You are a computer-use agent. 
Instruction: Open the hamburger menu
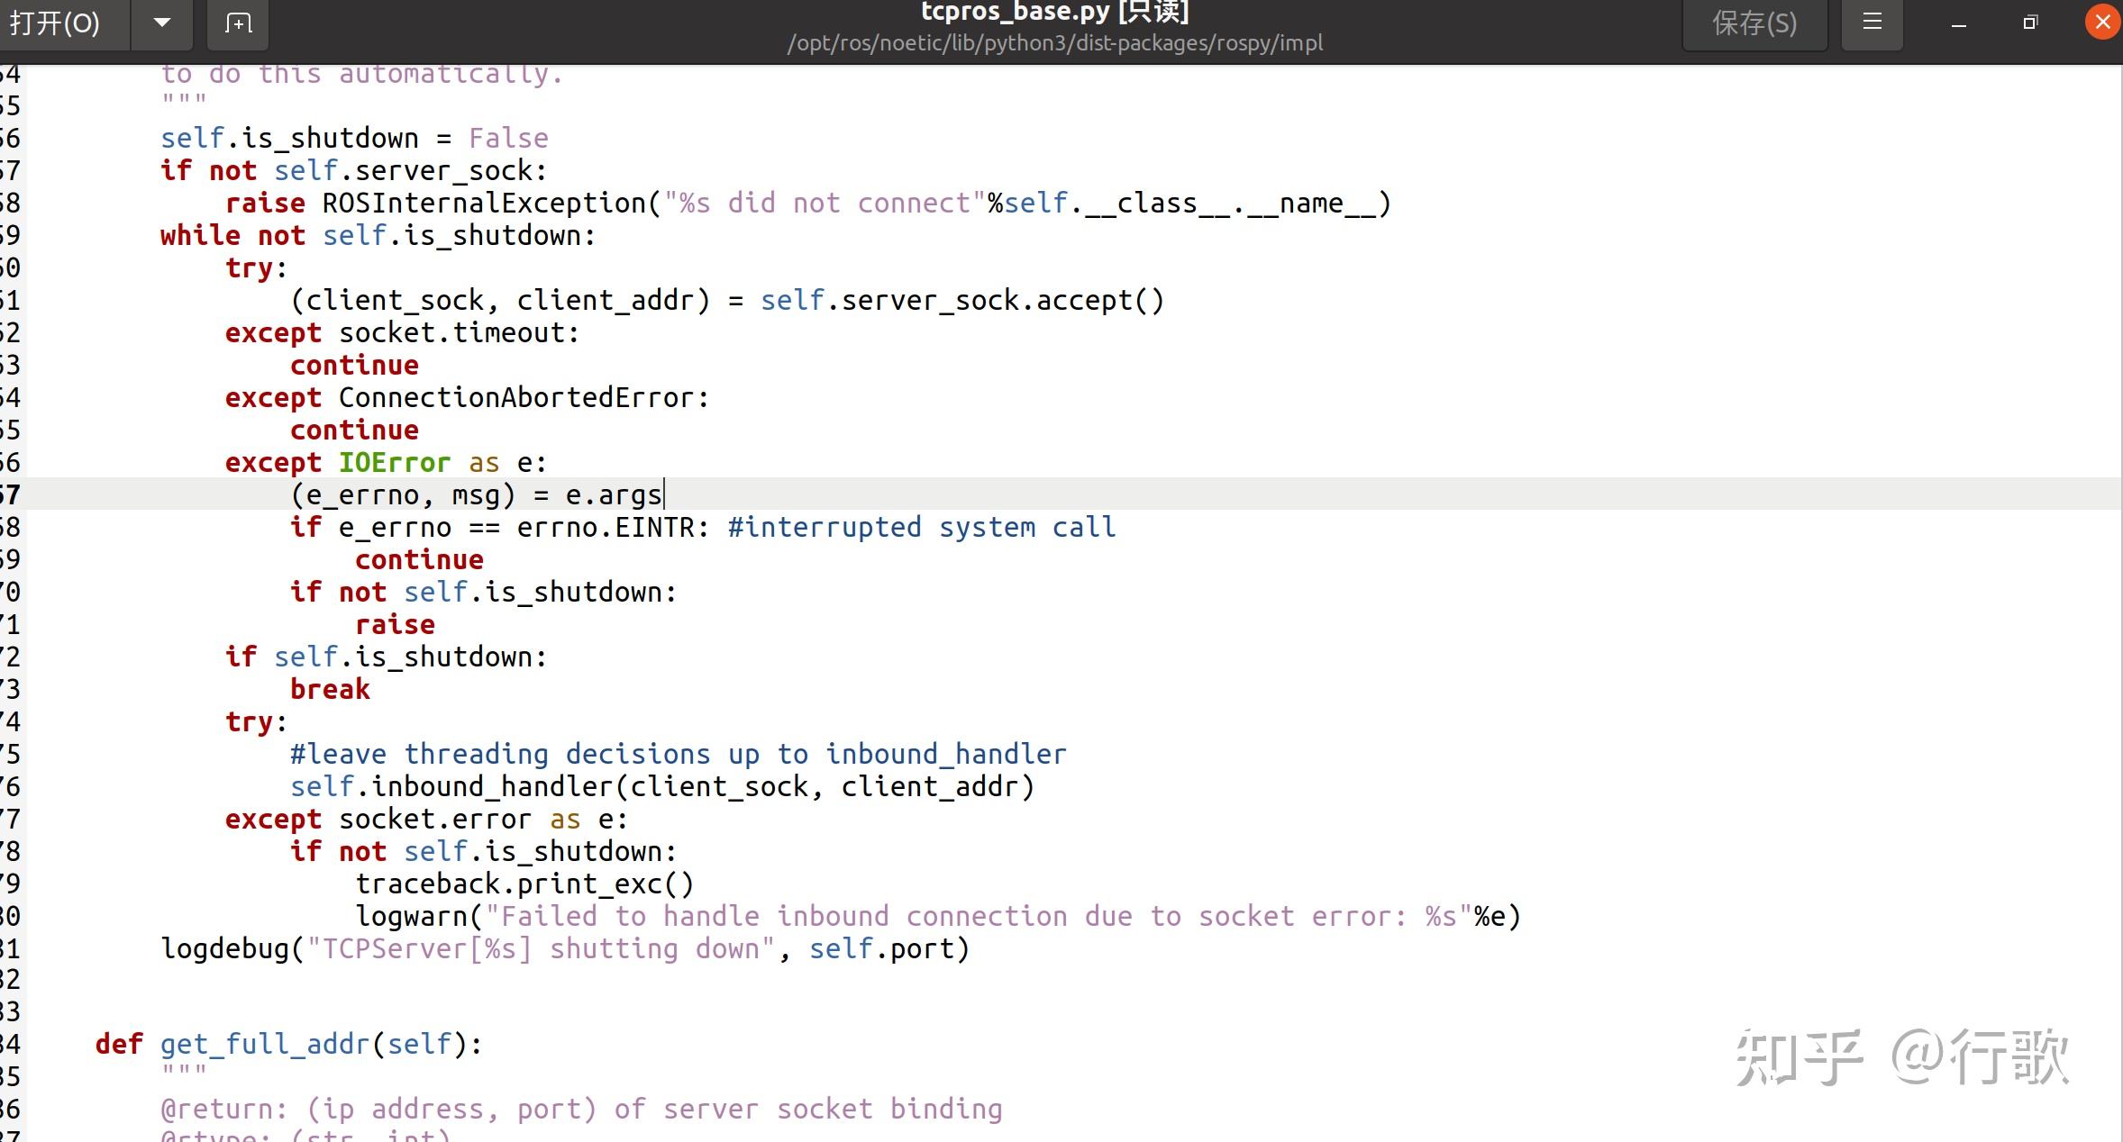tap(1872, 23)
